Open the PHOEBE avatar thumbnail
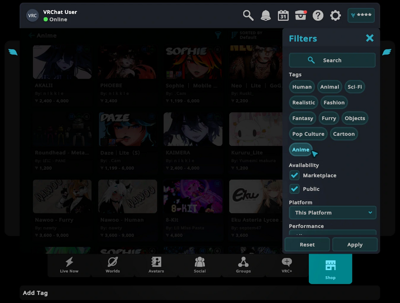 pos(128,62)
